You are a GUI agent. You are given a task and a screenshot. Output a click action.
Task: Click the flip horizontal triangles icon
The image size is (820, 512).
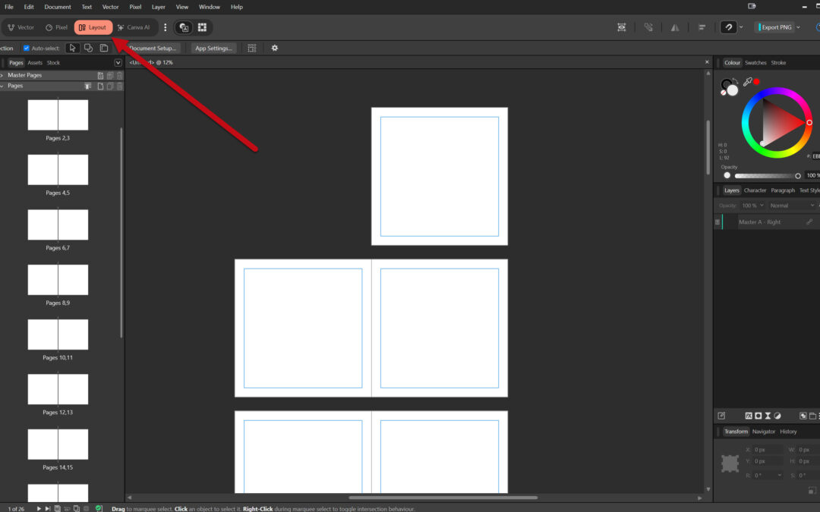675,27
